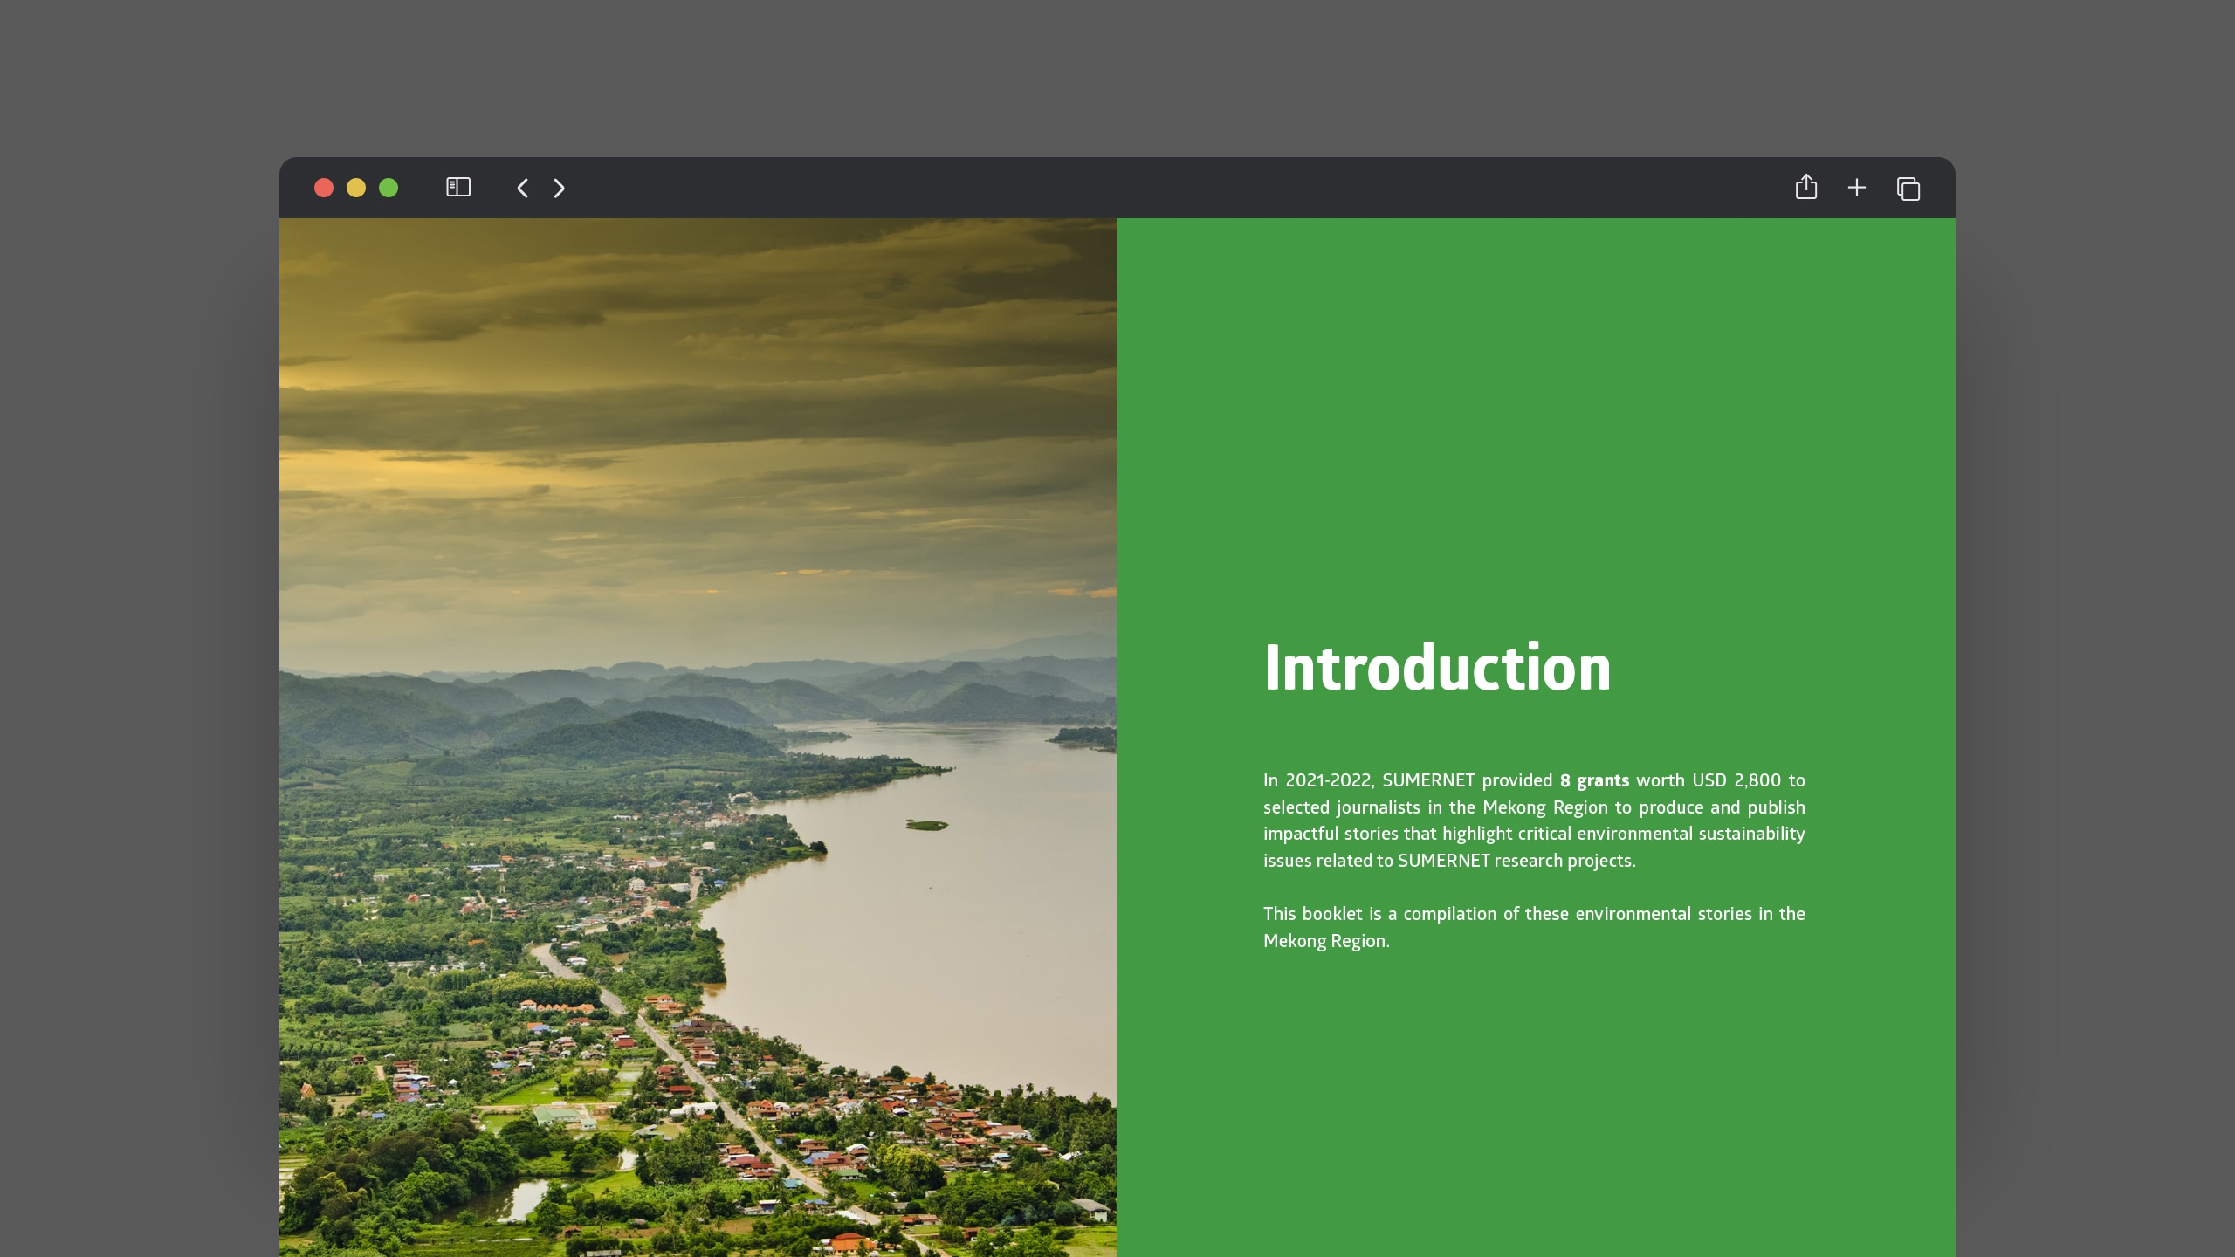
Task: Click the bold "8 grants" text
Action: tap(1594, 780)
